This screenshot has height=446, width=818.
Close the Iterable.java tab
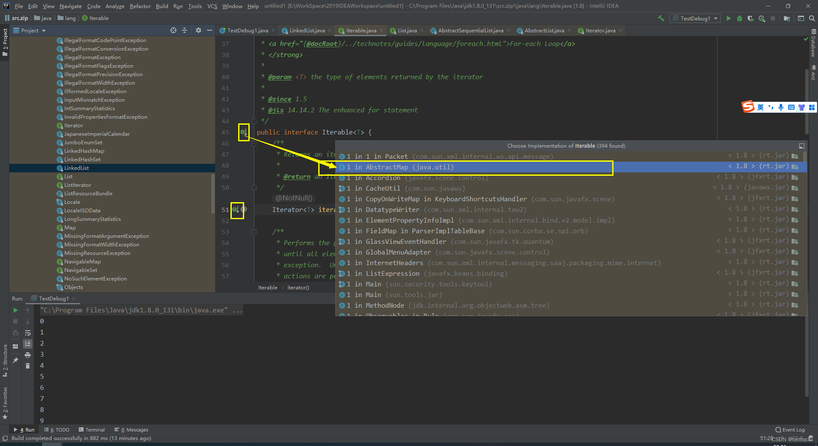coord(381,30)
